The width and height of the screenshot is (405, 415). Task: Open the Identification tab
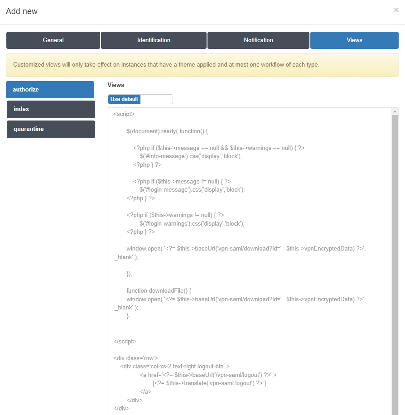click(154, 40)
